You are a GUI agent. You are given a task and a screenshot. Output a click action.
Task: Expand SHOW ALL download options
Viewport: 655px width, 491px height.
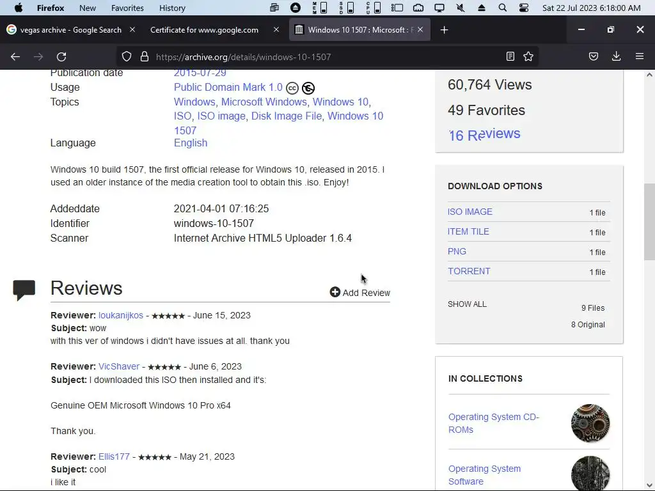[x=467, y=304]
